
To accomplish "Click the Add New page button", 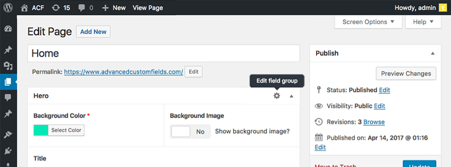I will (x=93, y=32).
